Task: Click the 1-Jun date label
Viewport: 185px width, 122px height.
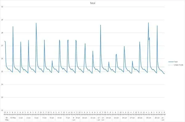Action: [21, 118]
